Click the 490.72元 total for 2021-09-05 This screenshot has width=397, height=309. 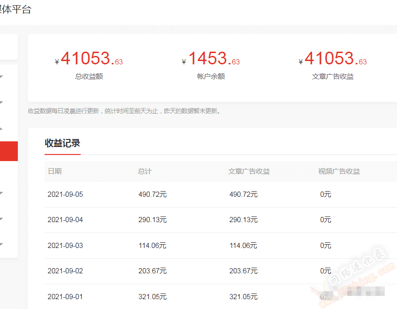click(153, 194)
